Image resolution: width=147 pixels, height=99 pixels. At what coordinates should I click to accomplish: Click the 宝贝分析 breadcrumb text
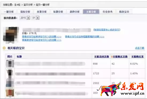pos(28,5)
